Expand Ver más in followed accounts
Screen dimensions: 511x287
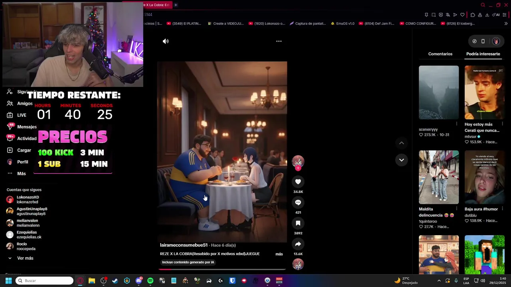click(x=25, y=258)
